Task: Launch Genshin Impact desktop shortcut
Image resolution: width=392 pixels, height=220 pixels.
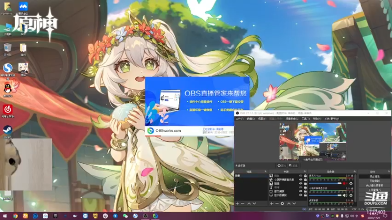Action: tap(23, 69)
